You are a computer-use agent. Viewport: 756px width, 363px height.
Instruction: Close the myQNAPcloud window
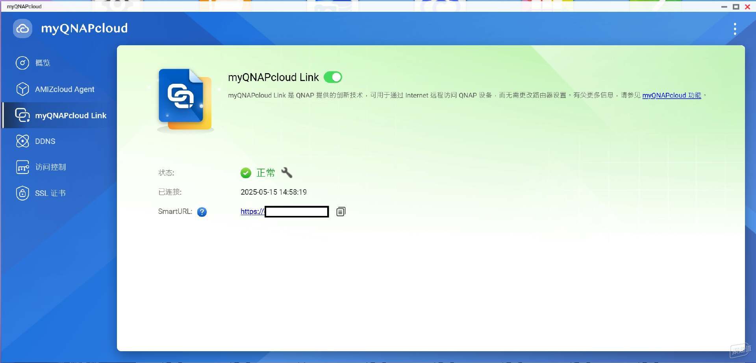tap(747, 7)
